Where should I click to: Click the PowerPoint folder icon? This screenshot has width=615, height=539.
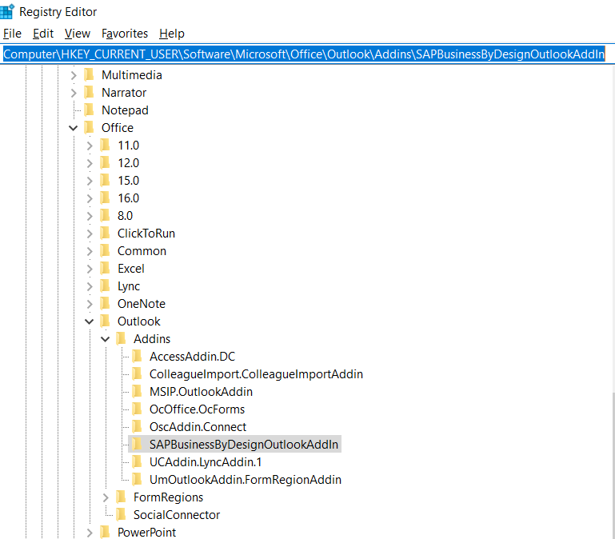(105, 533)
